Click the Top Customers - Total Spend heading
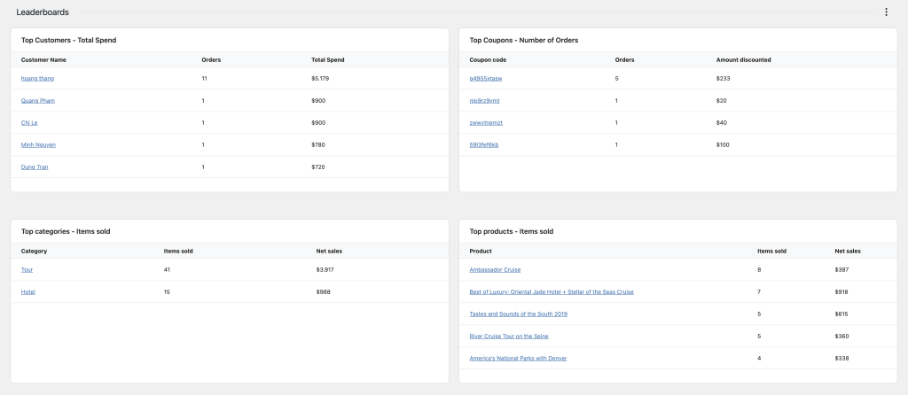Viewport: 908px width, 395px height. coord(68,40)
